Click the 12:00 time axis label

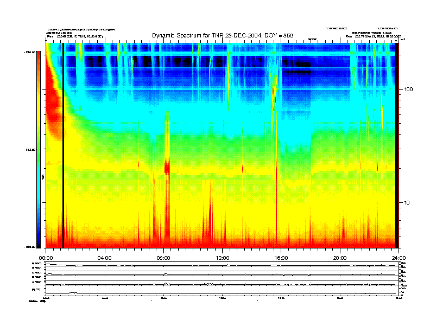click(223, 258)
